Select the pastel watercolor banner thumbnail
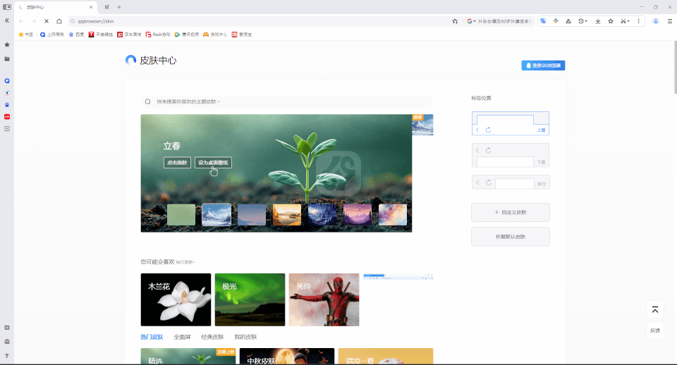Image resolution: width=677 pixels, height=365 pixels. (x=393, y=215)
